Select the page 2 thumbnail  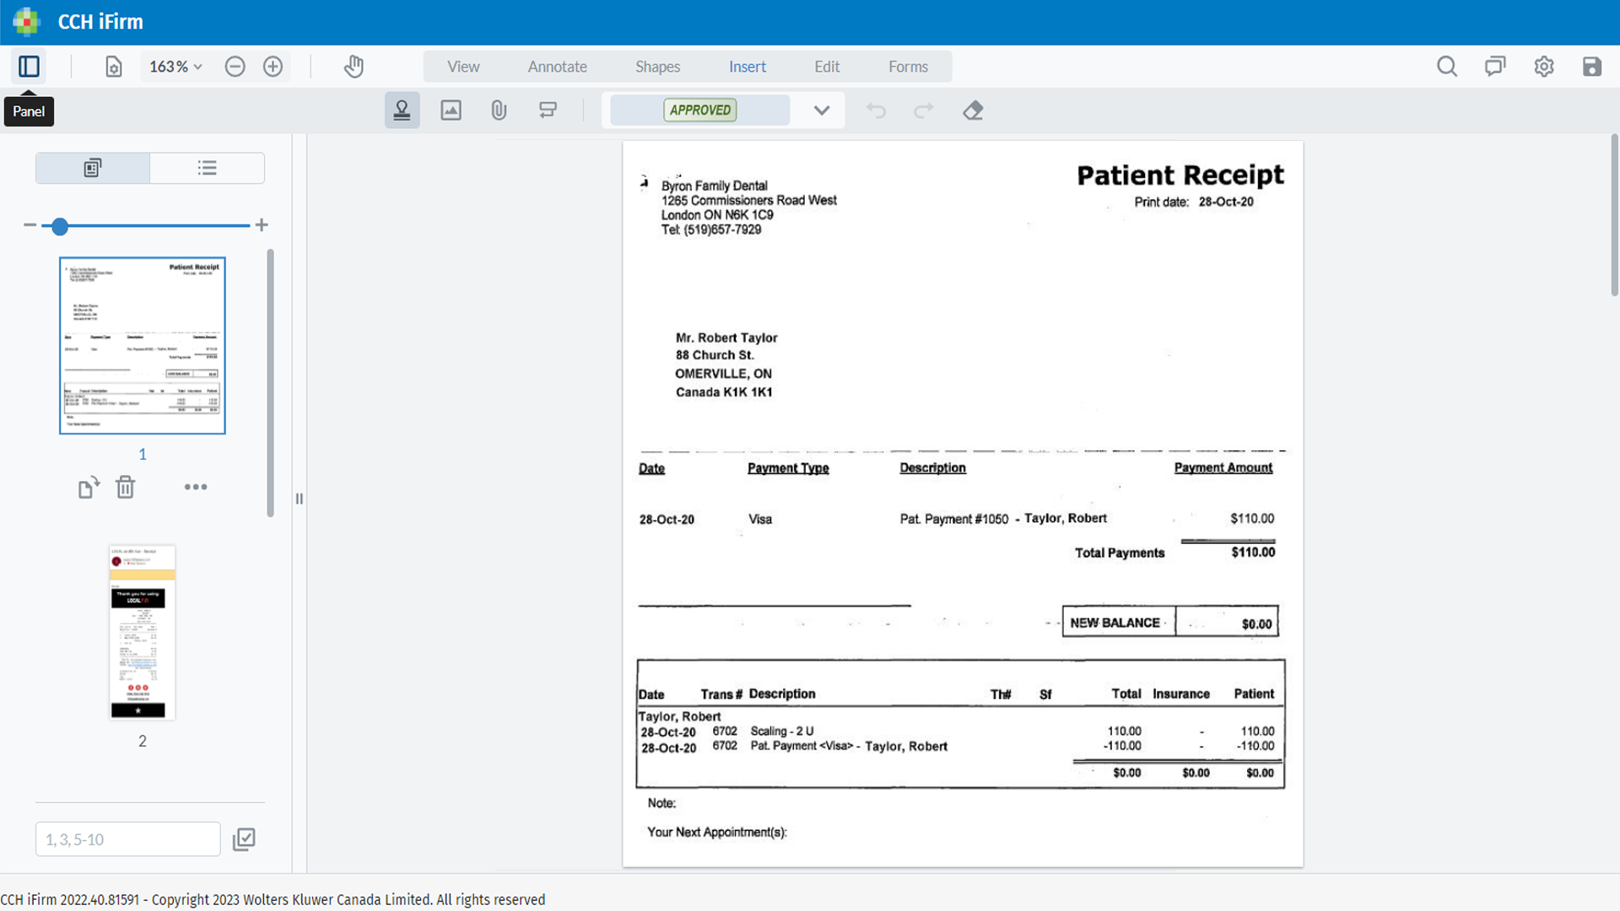143,633
